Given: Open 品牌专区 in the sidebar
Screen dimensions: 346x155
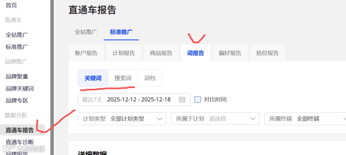Looking at the screenshot, I should (x=17, y=100).
